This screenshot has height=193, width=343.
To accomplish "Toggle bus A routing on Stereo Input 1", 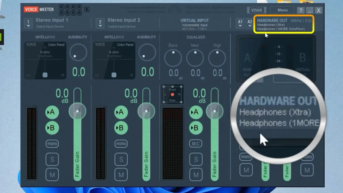I will tap(52, 112).
